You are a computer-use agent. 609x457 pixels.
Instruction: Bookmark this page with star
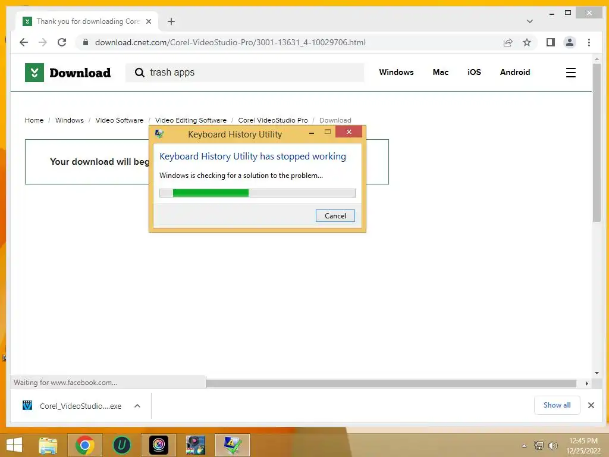coord(527,42)
